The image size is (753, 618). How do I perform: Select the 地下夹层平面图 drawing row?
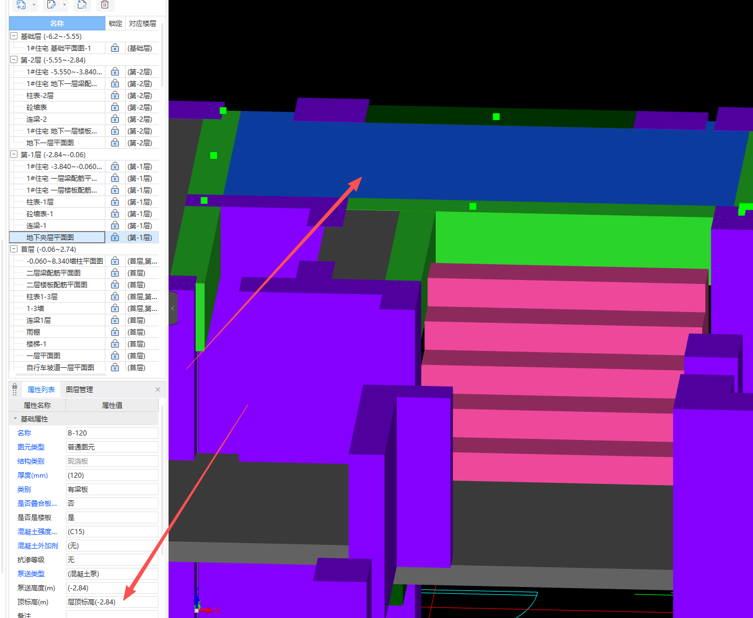(x=57, y=238)
